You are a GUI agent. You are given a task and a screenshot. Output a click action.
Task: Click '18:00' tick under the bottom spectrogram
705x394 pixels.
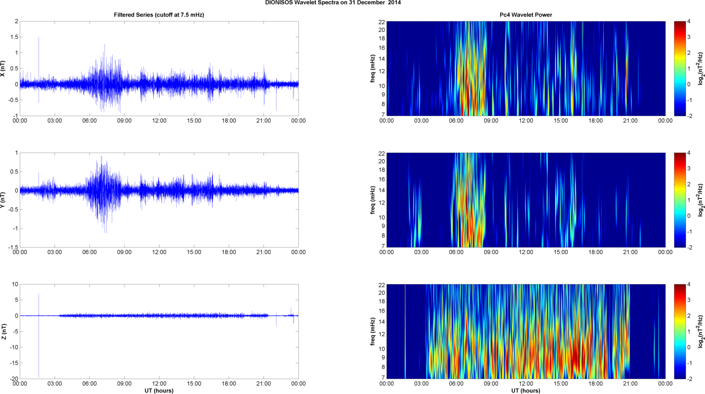595,384
